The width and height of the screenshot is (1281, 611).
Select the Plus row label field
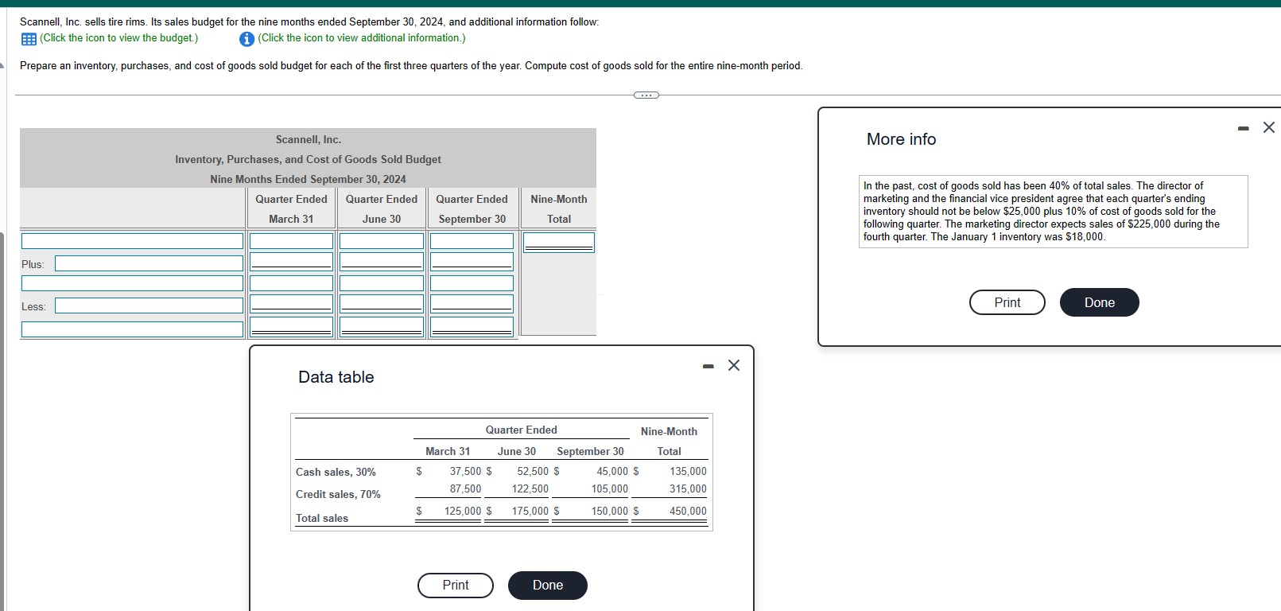click(149, 263)
